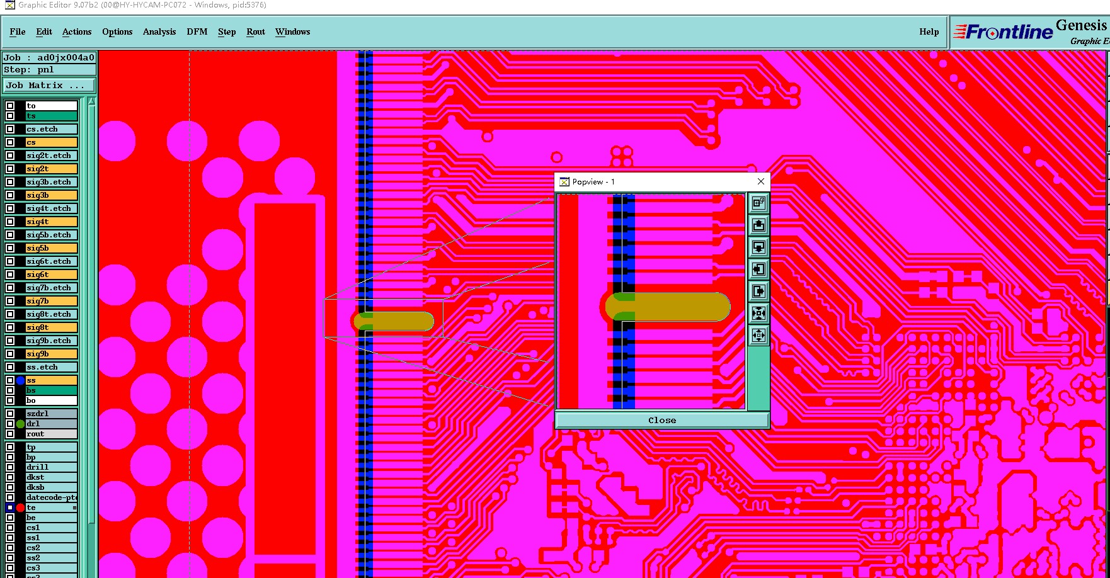Select the ts layer name
This screenshot has height=578, width=1110.
click(51, 116)
